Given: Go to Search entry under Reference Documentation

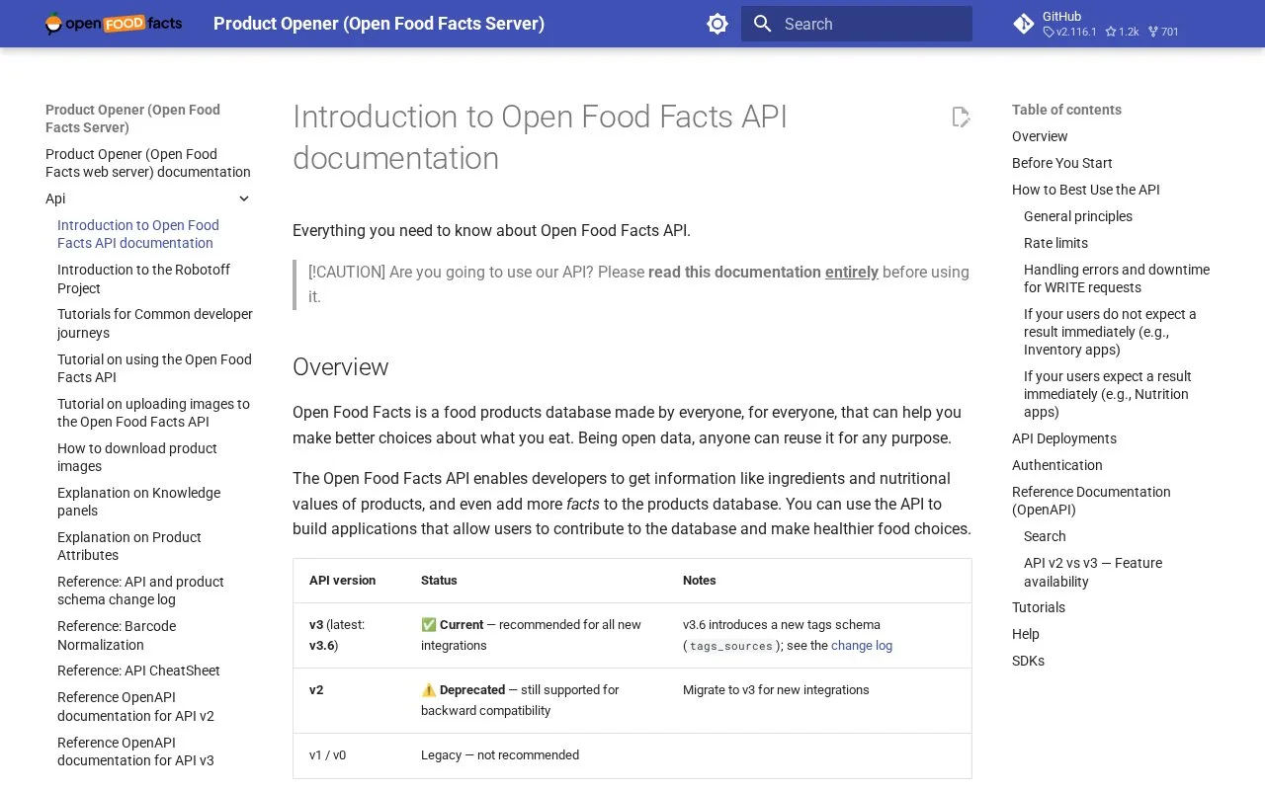Looking at the screenshot, I should point(1045,536).
